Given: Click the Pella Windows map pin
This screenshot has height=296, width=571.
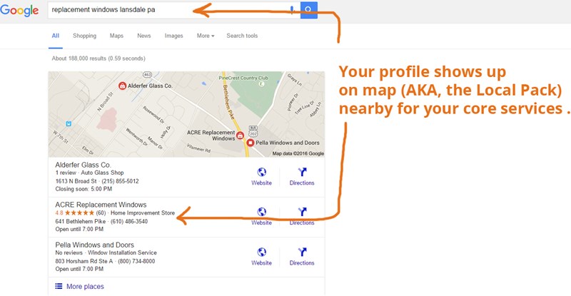Looking at the screenshot, I should point(251,143).
